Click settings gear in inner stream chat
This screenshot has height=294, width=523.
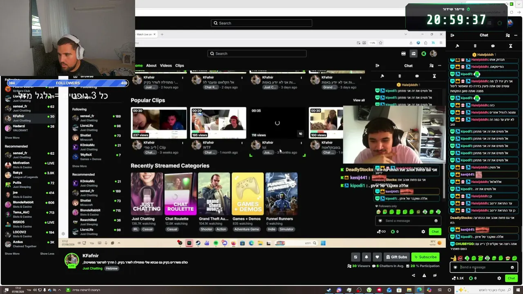pos(423,232)
